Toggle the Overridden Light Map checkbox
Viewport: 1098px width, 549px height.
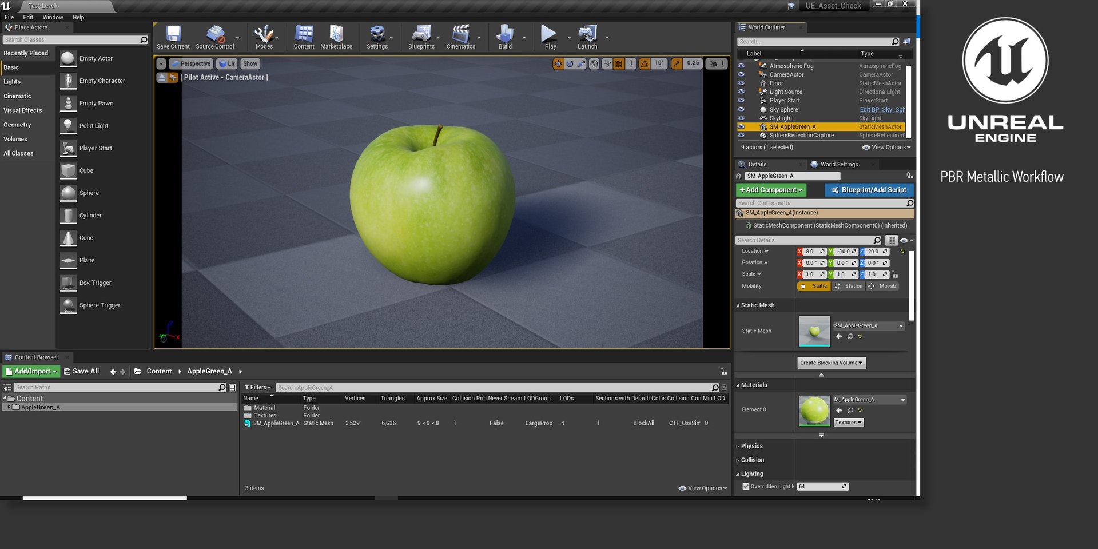pyautogui.click(x=746, y=487)
